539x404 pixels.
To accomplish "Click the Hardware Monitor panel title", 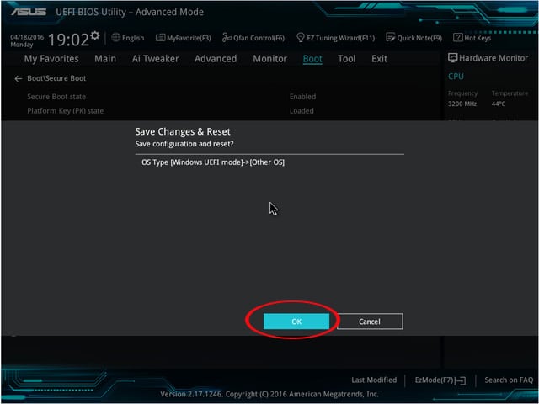I will coord(494,58).
